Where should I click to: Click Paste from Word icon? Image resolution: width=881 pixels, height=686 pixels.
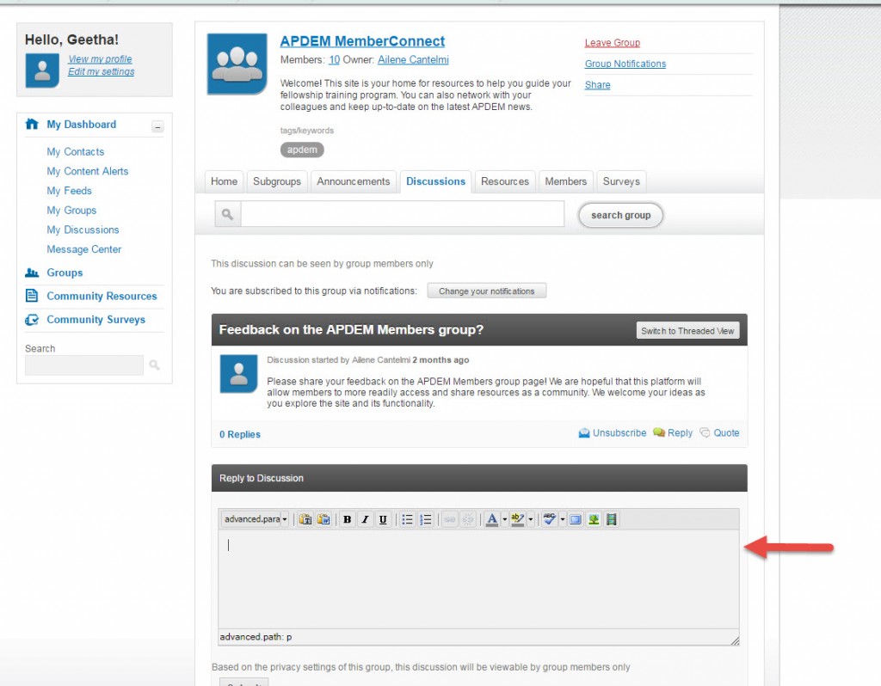(323, 519)
